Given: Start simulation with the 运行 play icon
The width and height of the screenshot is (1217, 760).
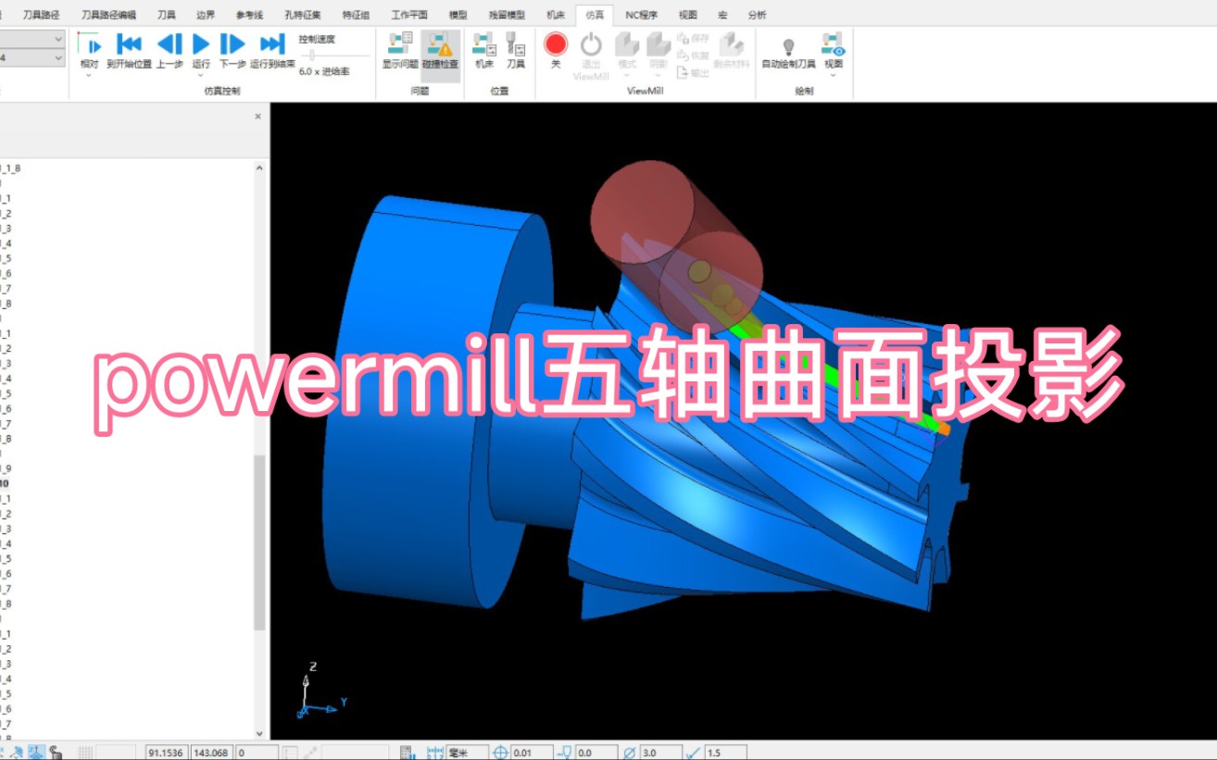Looking at the screenshot, I should tap(201, 44).
